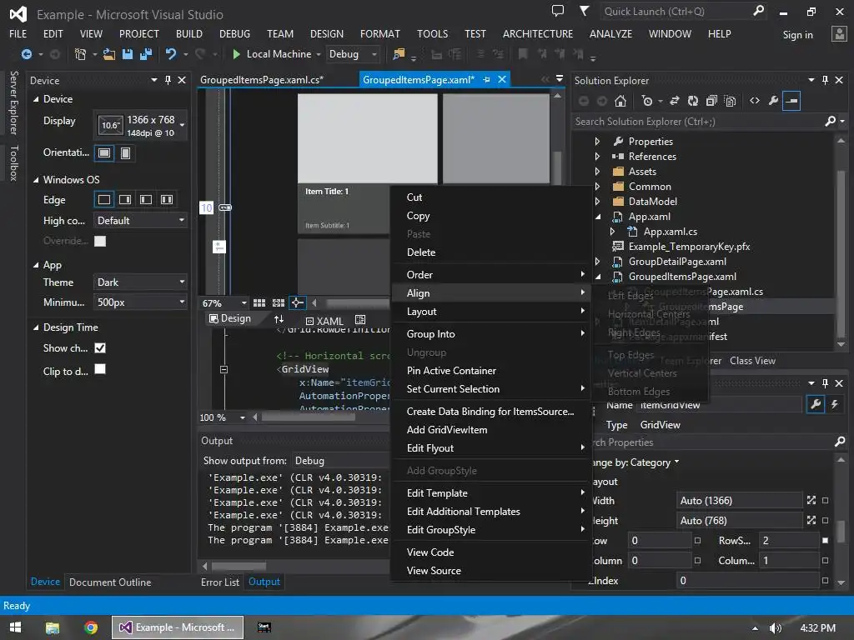Enable the Clip to display checkbox
This screenshot has width=854, height=640.
[100, 369]
